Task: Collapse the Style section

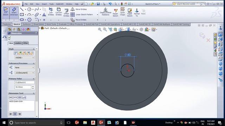Action: coord(34,49)
